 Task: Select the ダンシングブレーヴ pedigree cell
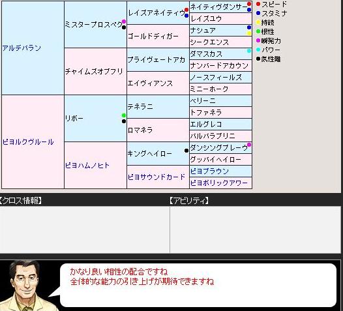pos(220,147)
